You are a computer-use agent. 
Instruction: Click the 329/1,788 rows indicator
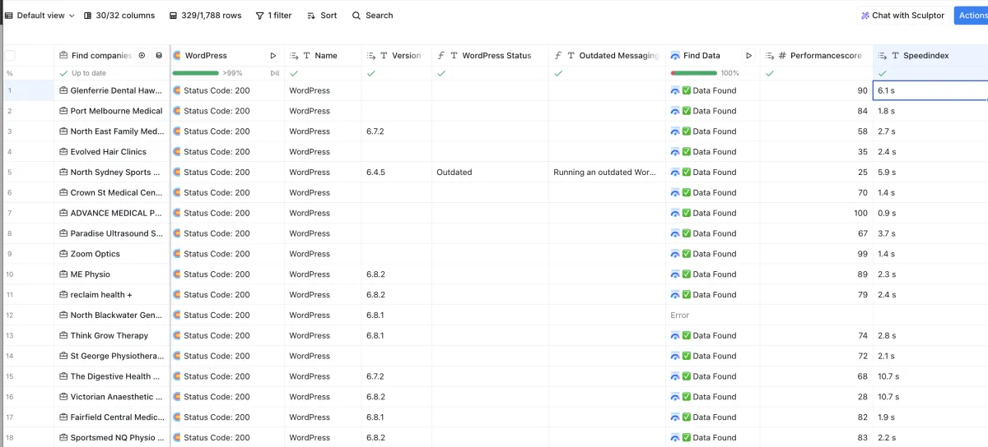coord(205,16)
